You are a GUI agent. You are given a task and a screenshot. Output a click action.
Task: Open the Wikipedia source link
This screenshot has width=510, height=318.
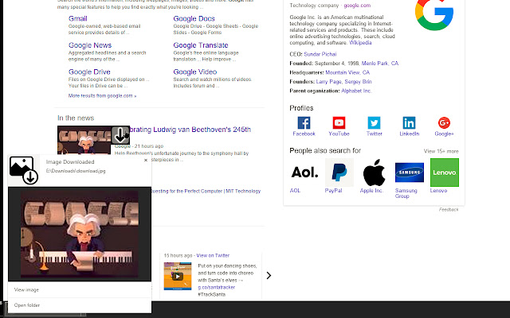point(360,42)
